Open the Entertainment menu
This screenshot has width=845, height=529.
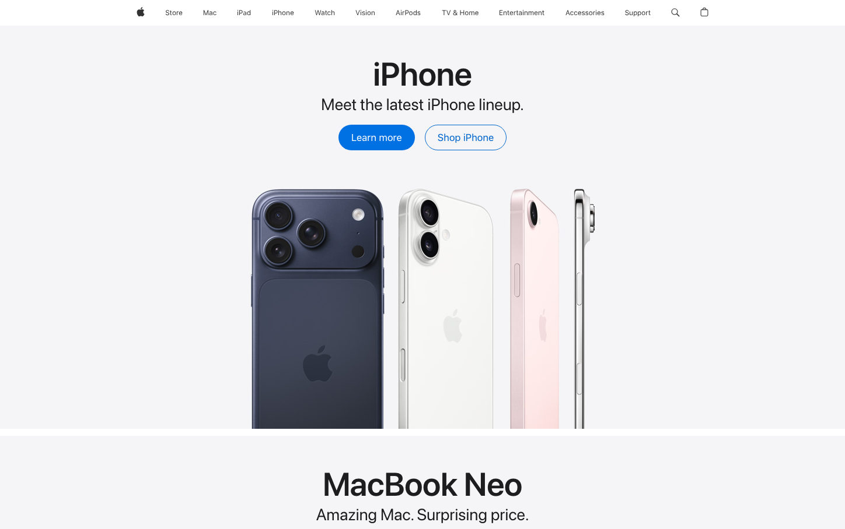[522, 13]
